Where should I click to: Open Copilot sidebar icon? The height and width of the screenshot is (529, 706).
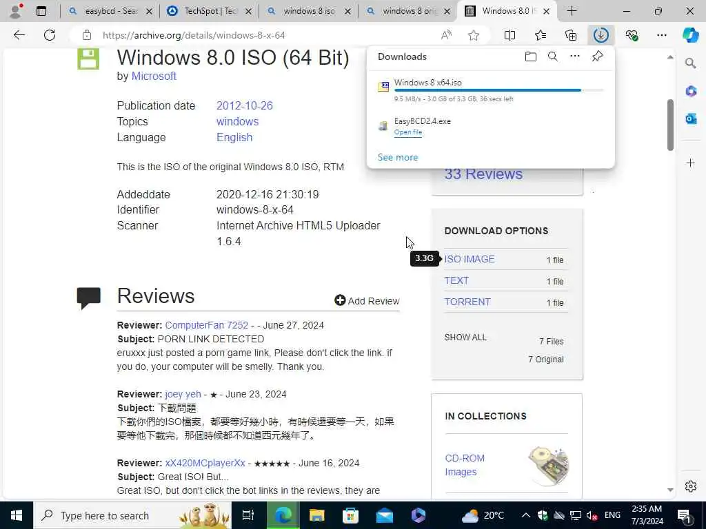(690, 35)
